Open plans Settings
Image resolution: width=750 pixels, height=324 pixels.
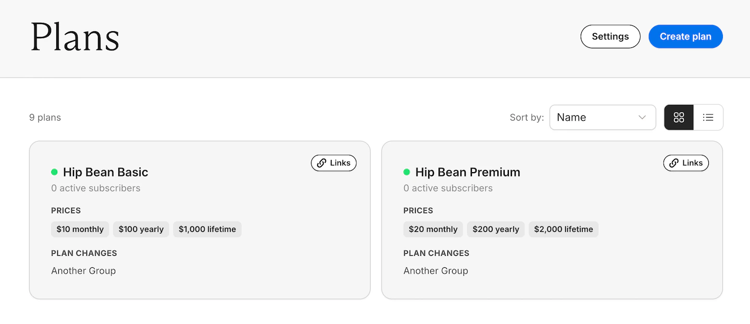[610, 36]
